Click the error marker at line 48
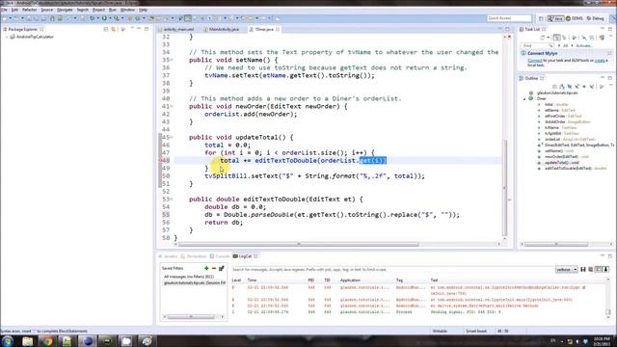The height and width of the screenshot is (347, 617). point(160,161)
